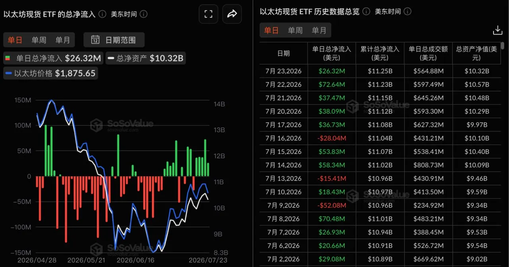The height and width of the screenshot is (267, 509).
Task: Click the $9.97B net assets cell
Action: (476, 125)
